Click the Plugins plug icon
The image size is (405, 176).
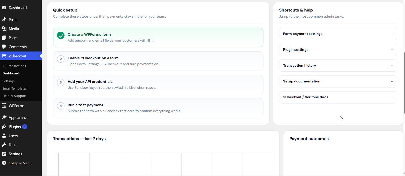pyautogui.click(x=4, y=127)
